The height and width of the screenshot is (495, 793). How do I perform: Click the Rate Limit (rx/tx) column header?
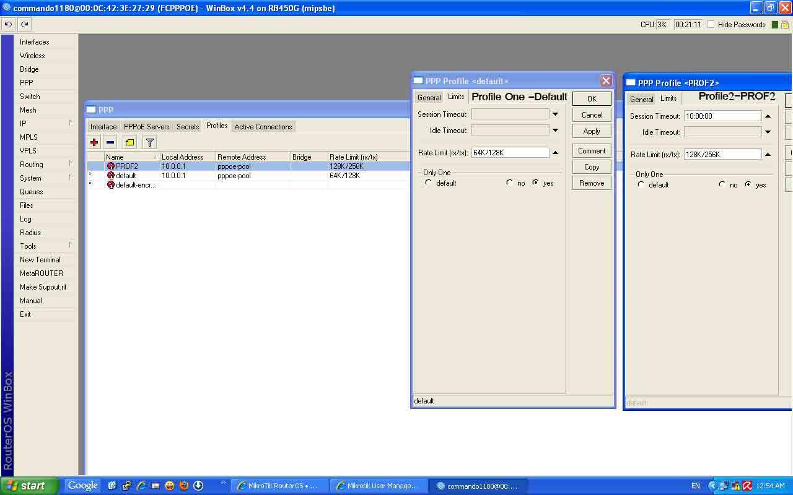pos(369,157)
